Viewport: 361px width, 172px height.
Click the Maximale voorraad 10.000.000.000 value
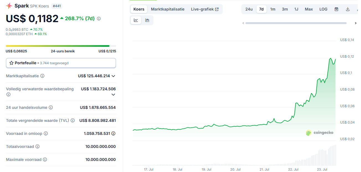coord(101,160)
